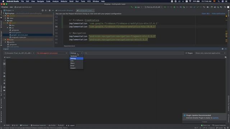The width and height of the screenshot is (230, 129).
Task: Select Debug log level option
Action: 77,58
